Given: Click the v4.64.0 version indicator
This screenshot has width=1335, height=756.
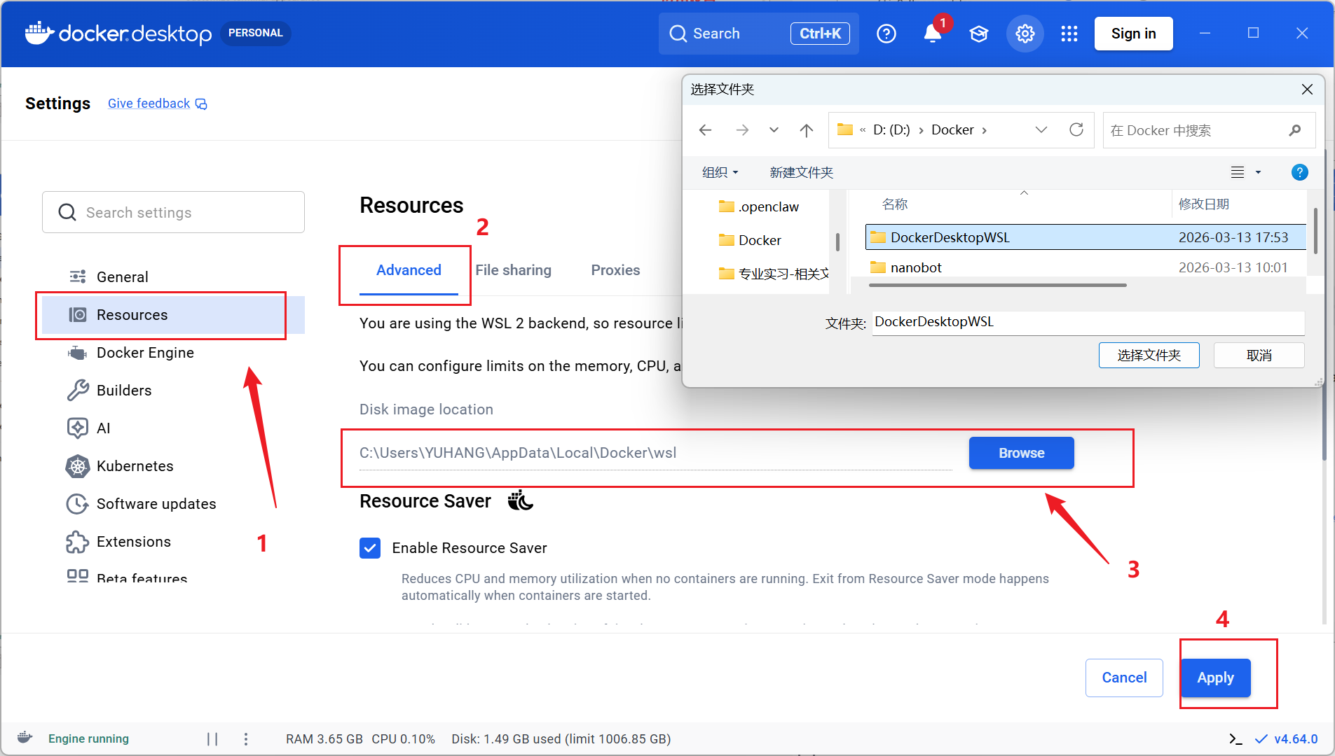Looking at the screenshot, I should [x=1286, y=739].
